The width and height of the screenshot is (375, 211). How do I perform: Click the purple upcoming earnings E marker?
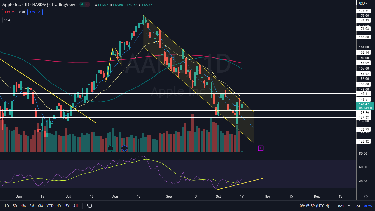click(261, 148)
